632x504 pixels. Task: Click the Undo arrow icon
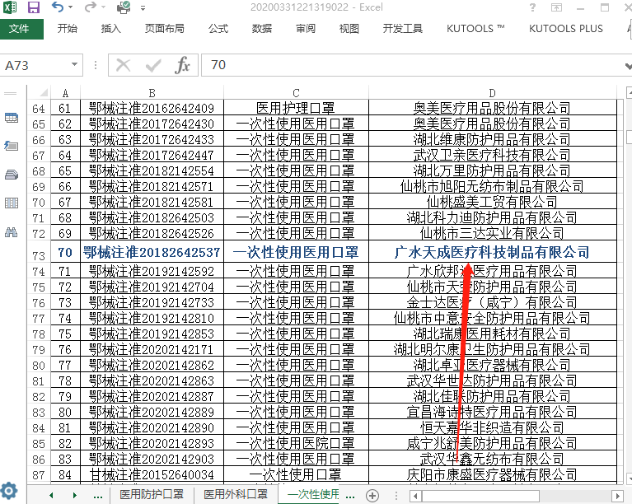58,7
